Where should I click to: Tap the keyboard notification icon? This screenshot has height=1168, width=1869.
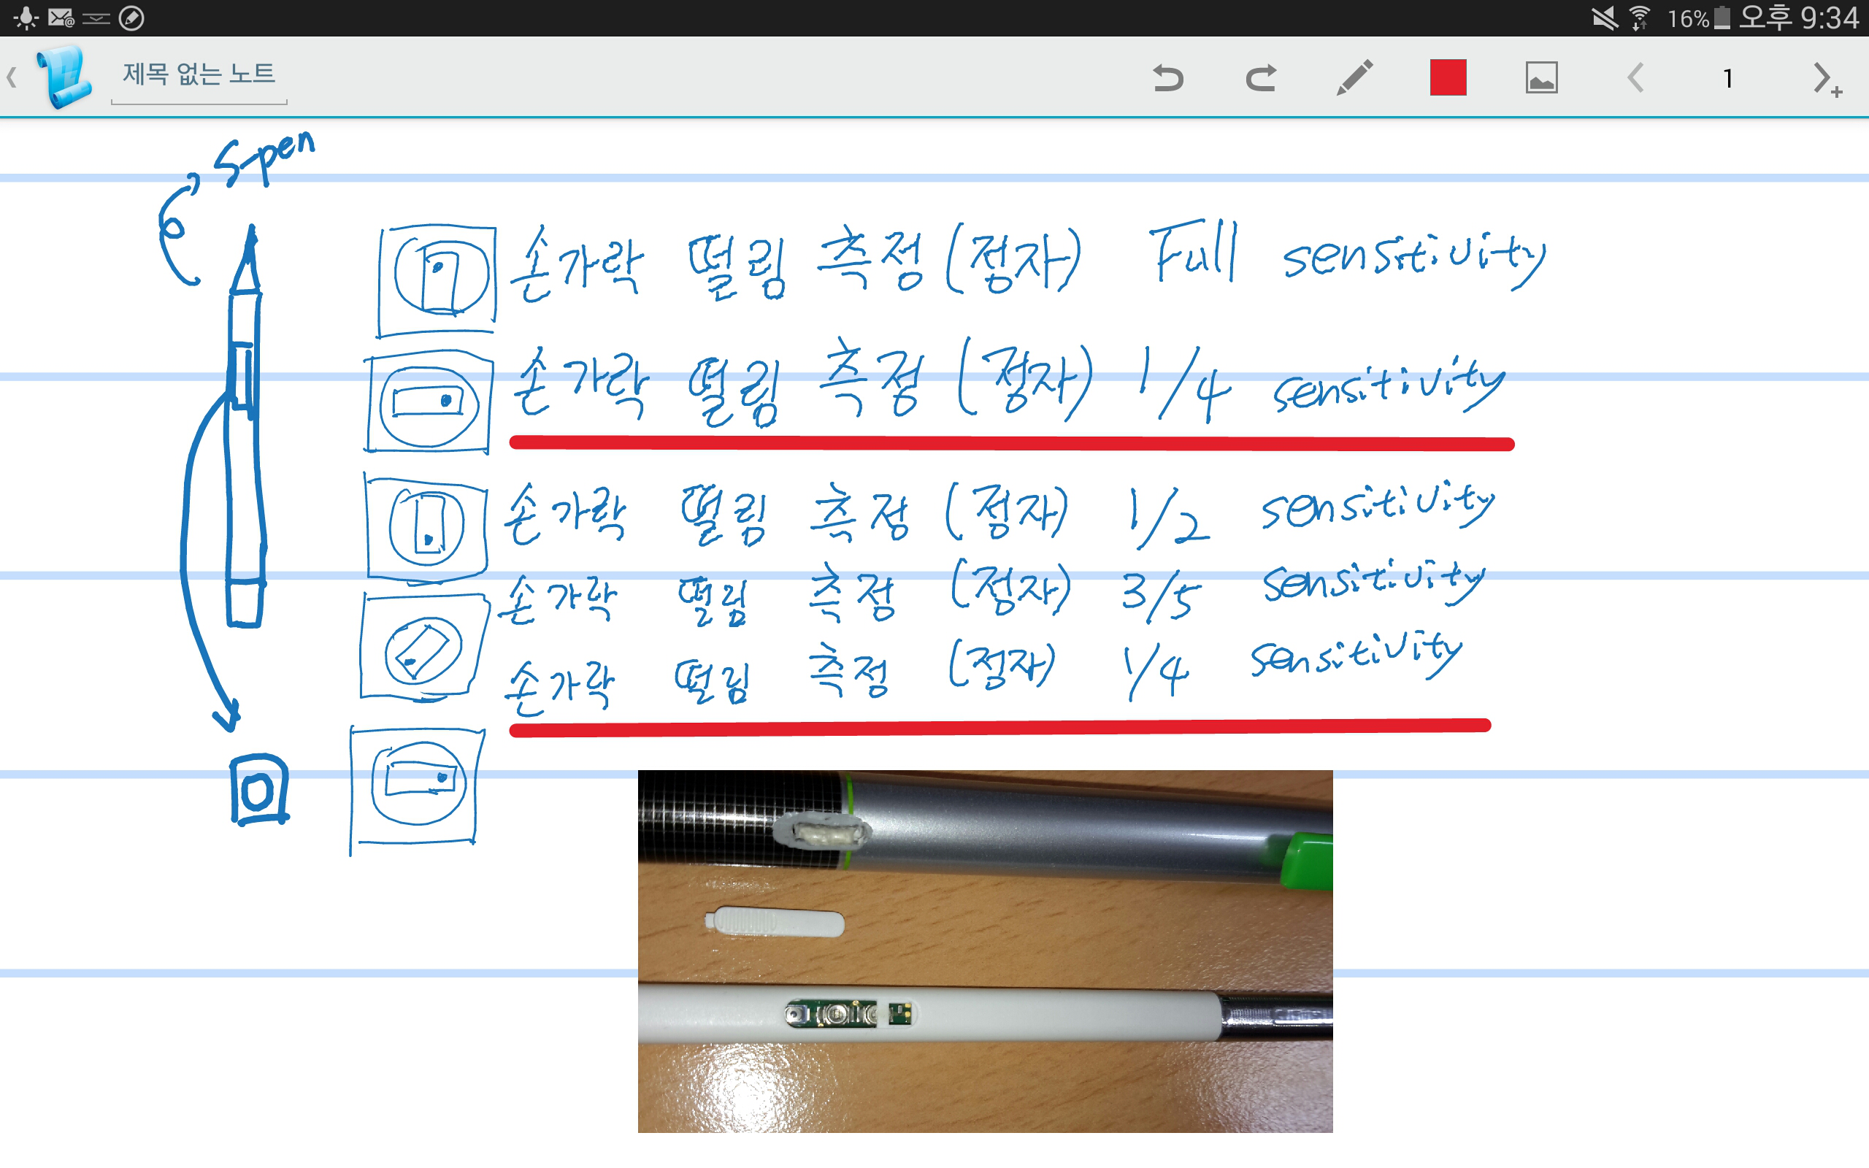pos(96,18)
